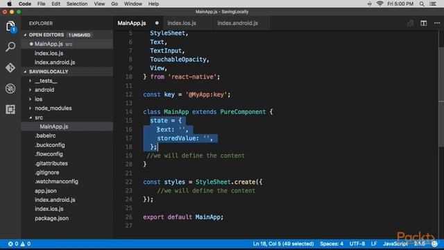Open the Window menu

[133, 3]
